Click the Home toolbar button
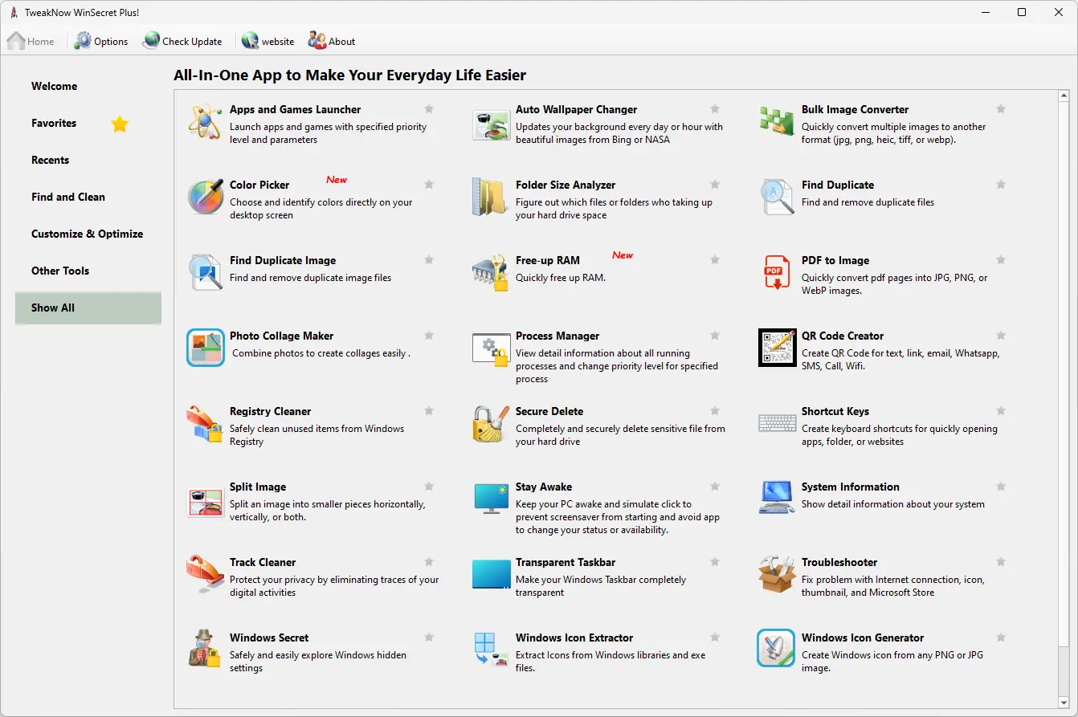 (31, 41)
